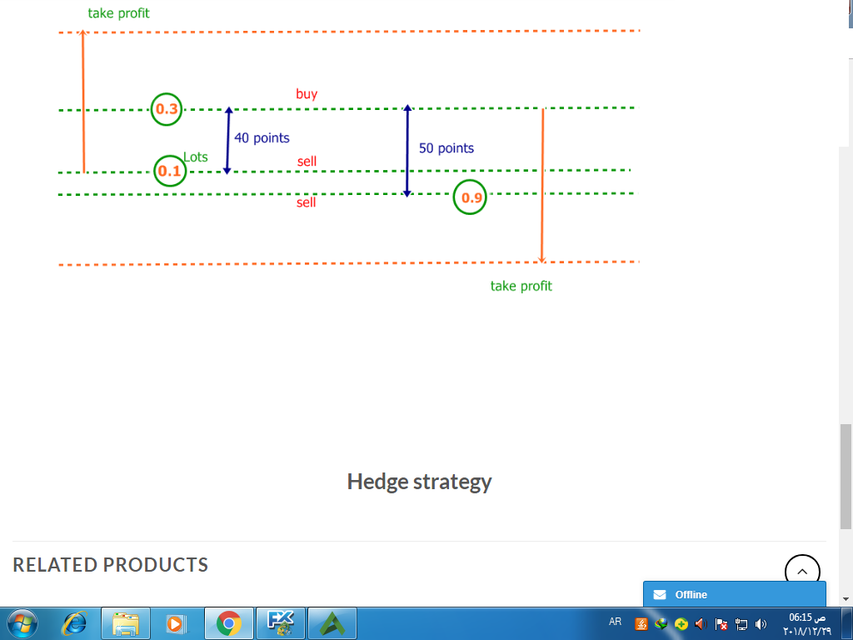Open the clock showing 06:15
Image resolution: width=853 pixels, height=640 pixels.
(806, 623)
